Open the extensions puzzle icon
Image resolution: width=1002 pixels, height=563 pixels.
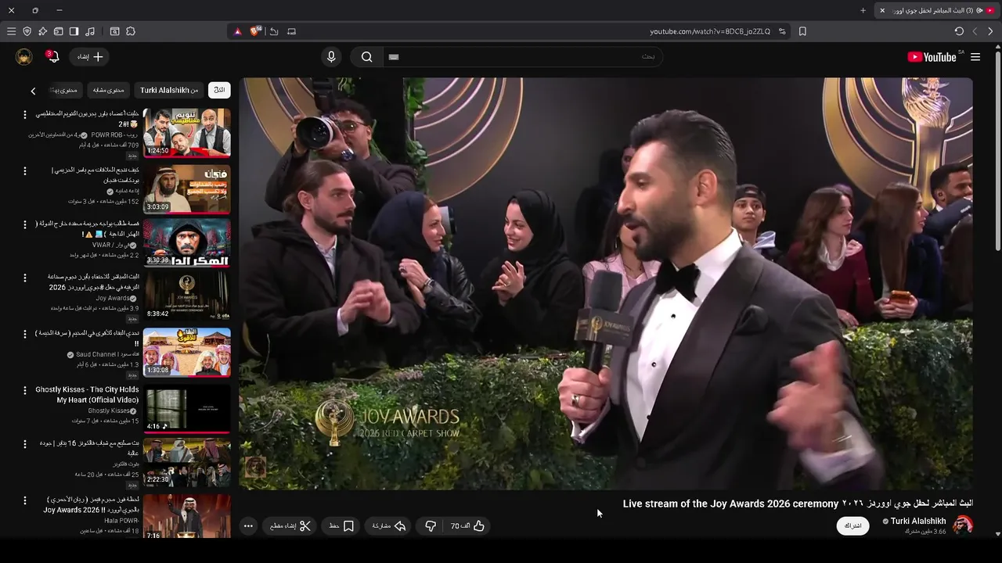click(x=131, y=31)
